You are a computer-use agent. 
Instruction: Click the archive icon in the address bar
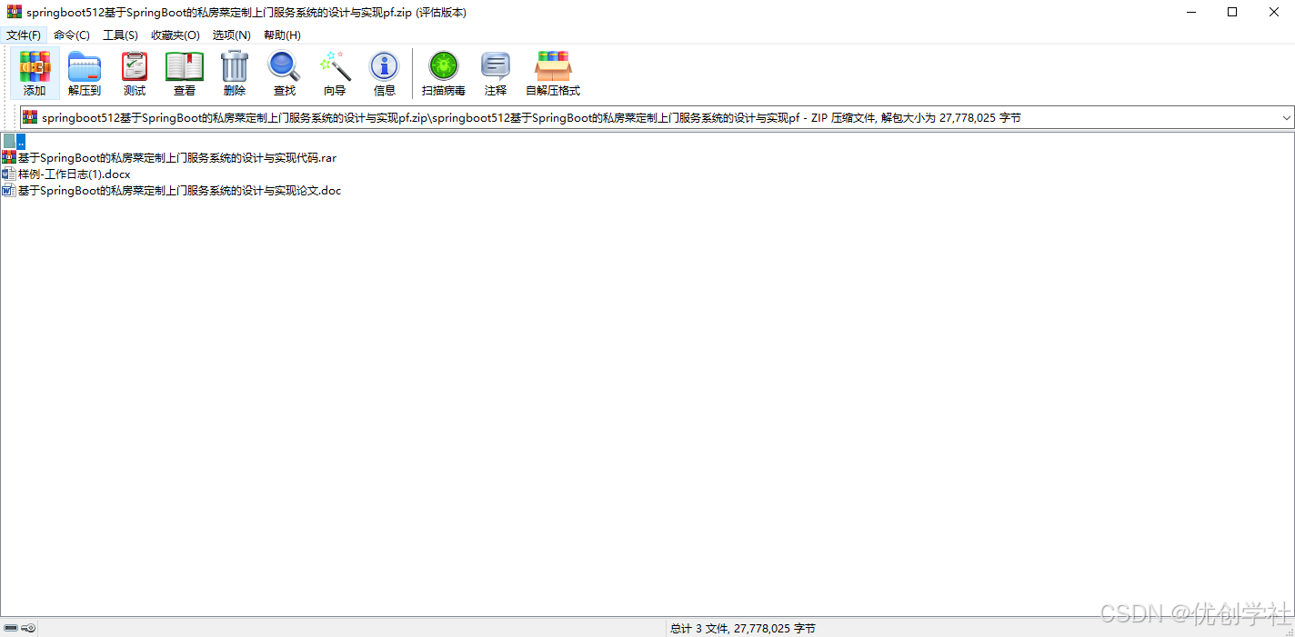point(30,117)
